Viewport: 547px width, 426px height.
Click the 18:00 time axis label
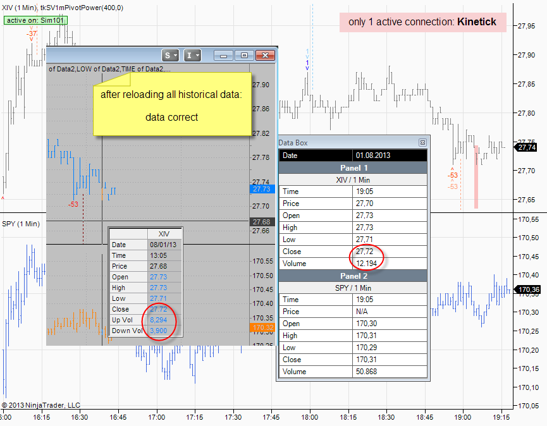pos(309,417)
